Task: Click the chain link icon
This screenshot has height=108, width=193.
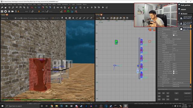Action: pos(32,11)
